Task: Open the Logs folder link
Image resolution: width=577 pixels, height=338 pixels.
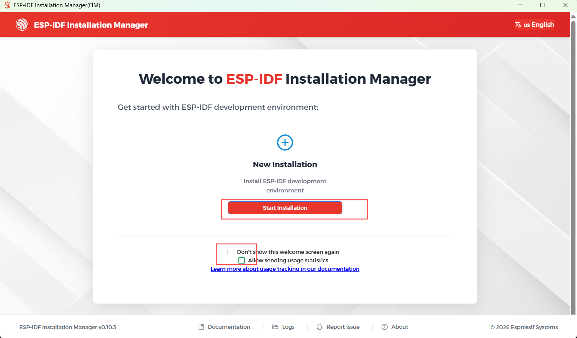Action: click(283, 327)
